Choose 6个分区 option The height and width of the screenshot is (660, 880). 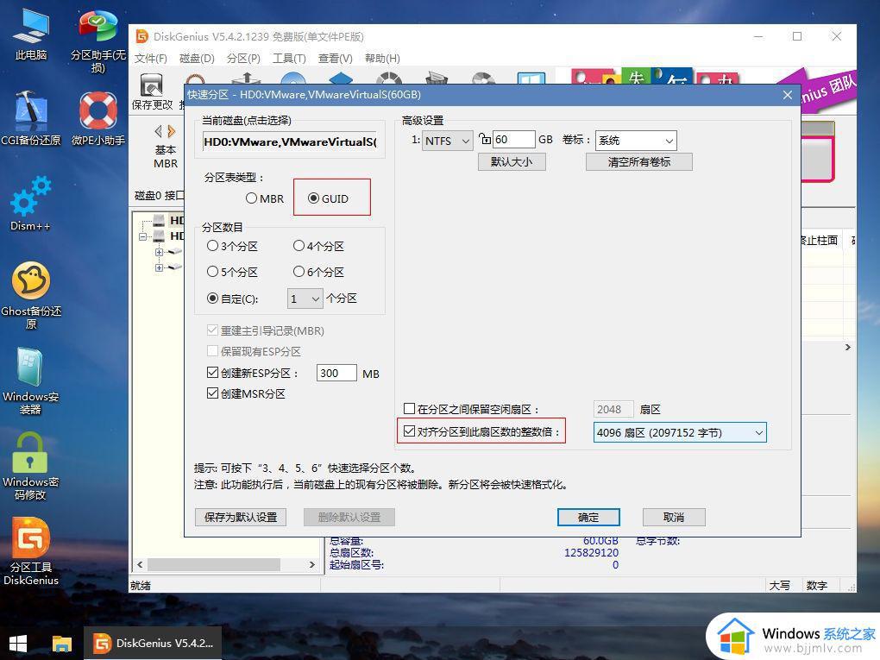[318, 272]
